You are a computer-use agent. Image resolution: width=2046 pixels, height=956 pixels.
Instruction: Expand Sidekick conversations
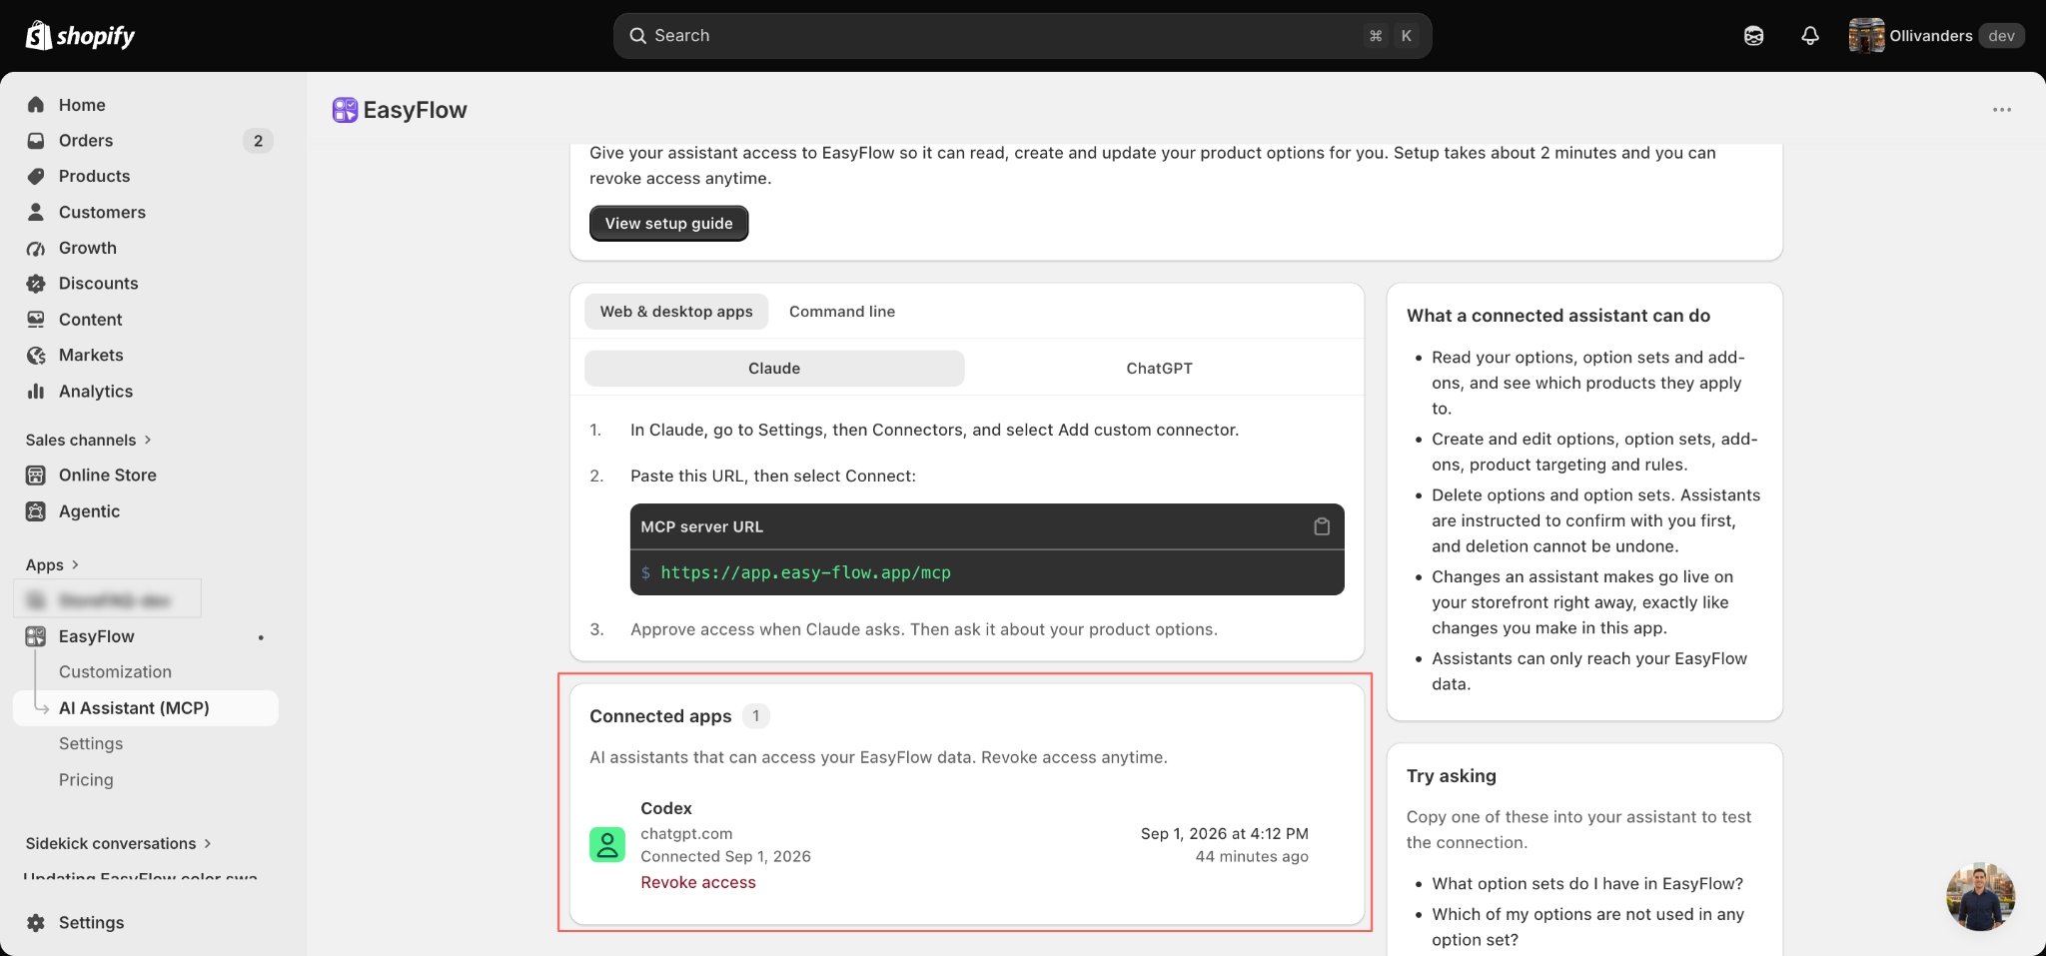(119, 843)
